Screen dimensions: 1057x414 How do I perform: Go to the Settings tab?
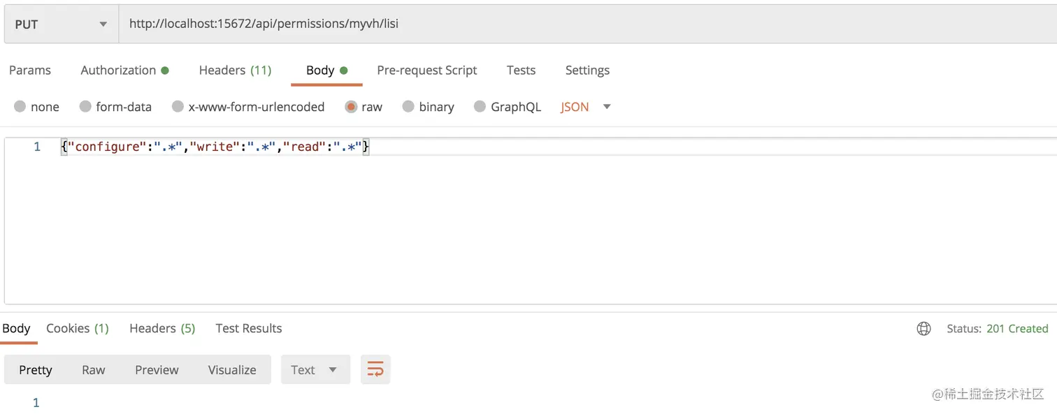[x=587, y=70]
